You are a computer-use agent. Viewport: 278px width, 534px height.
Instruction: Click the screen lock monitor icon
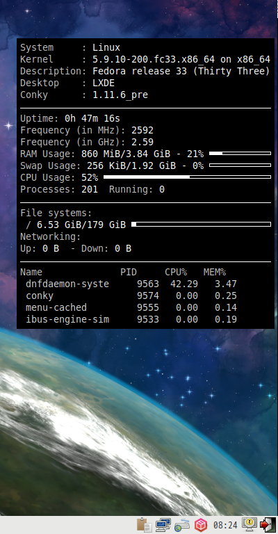coord(249,524)
